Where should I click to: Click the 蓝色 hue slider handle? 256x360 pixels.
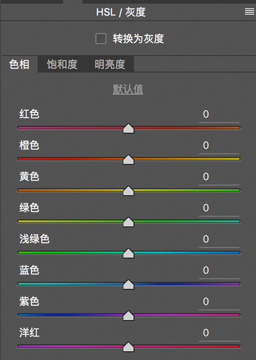point(128,284)
